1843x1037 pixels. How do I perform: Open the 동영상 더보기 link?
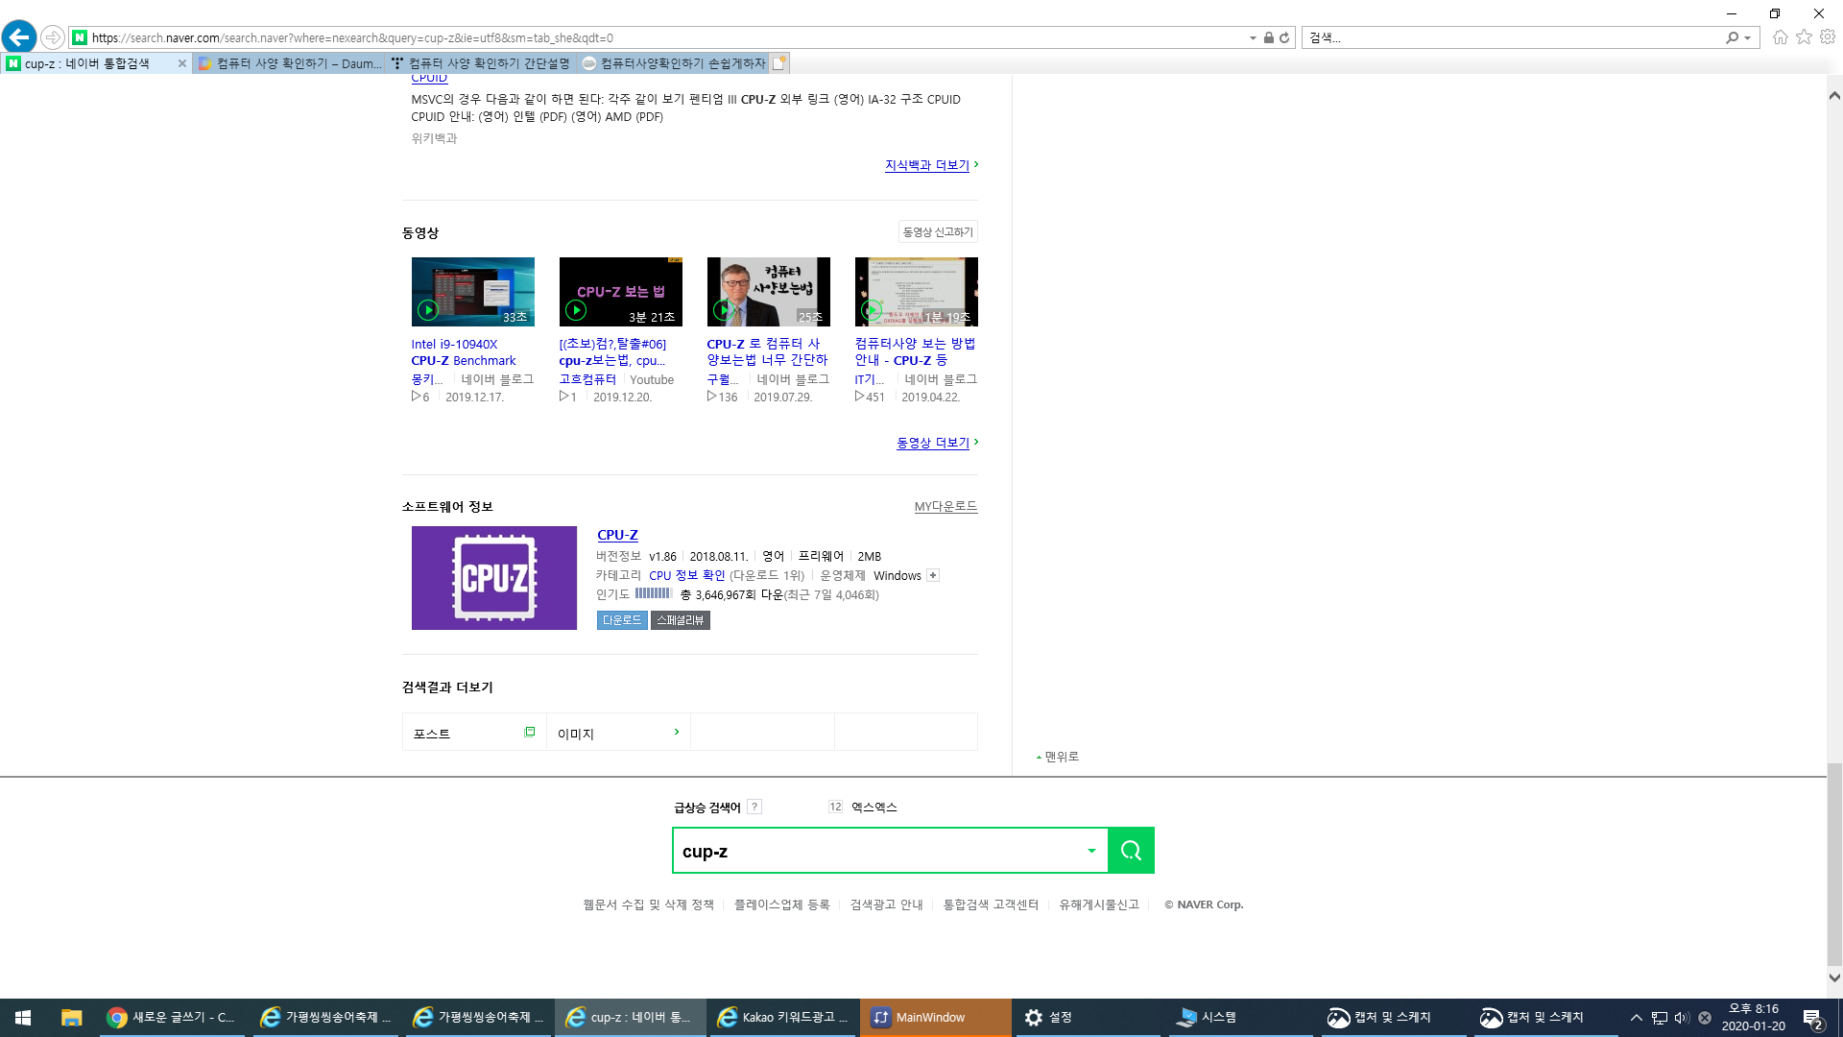pyautogui.click(x=932, y=443)
